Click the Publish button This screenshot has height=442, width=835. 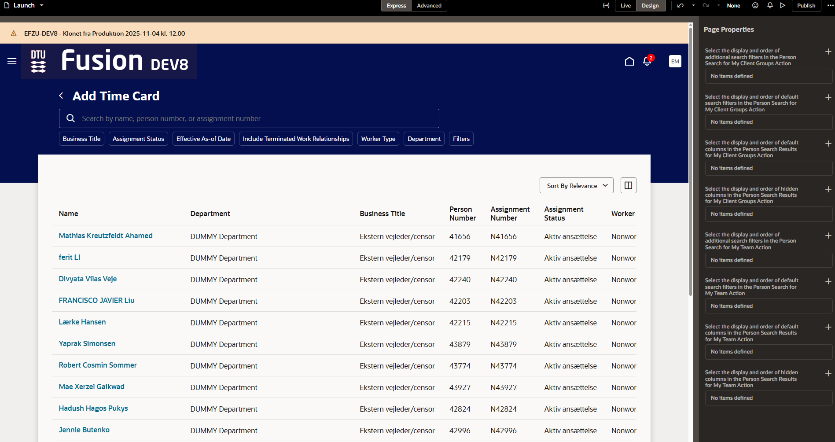click(806, 5)
